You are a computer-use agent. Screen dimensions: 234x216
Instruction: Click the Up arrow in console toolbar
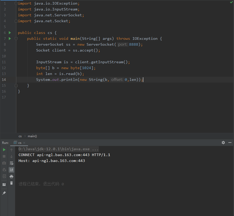click(x=11, y=150)
